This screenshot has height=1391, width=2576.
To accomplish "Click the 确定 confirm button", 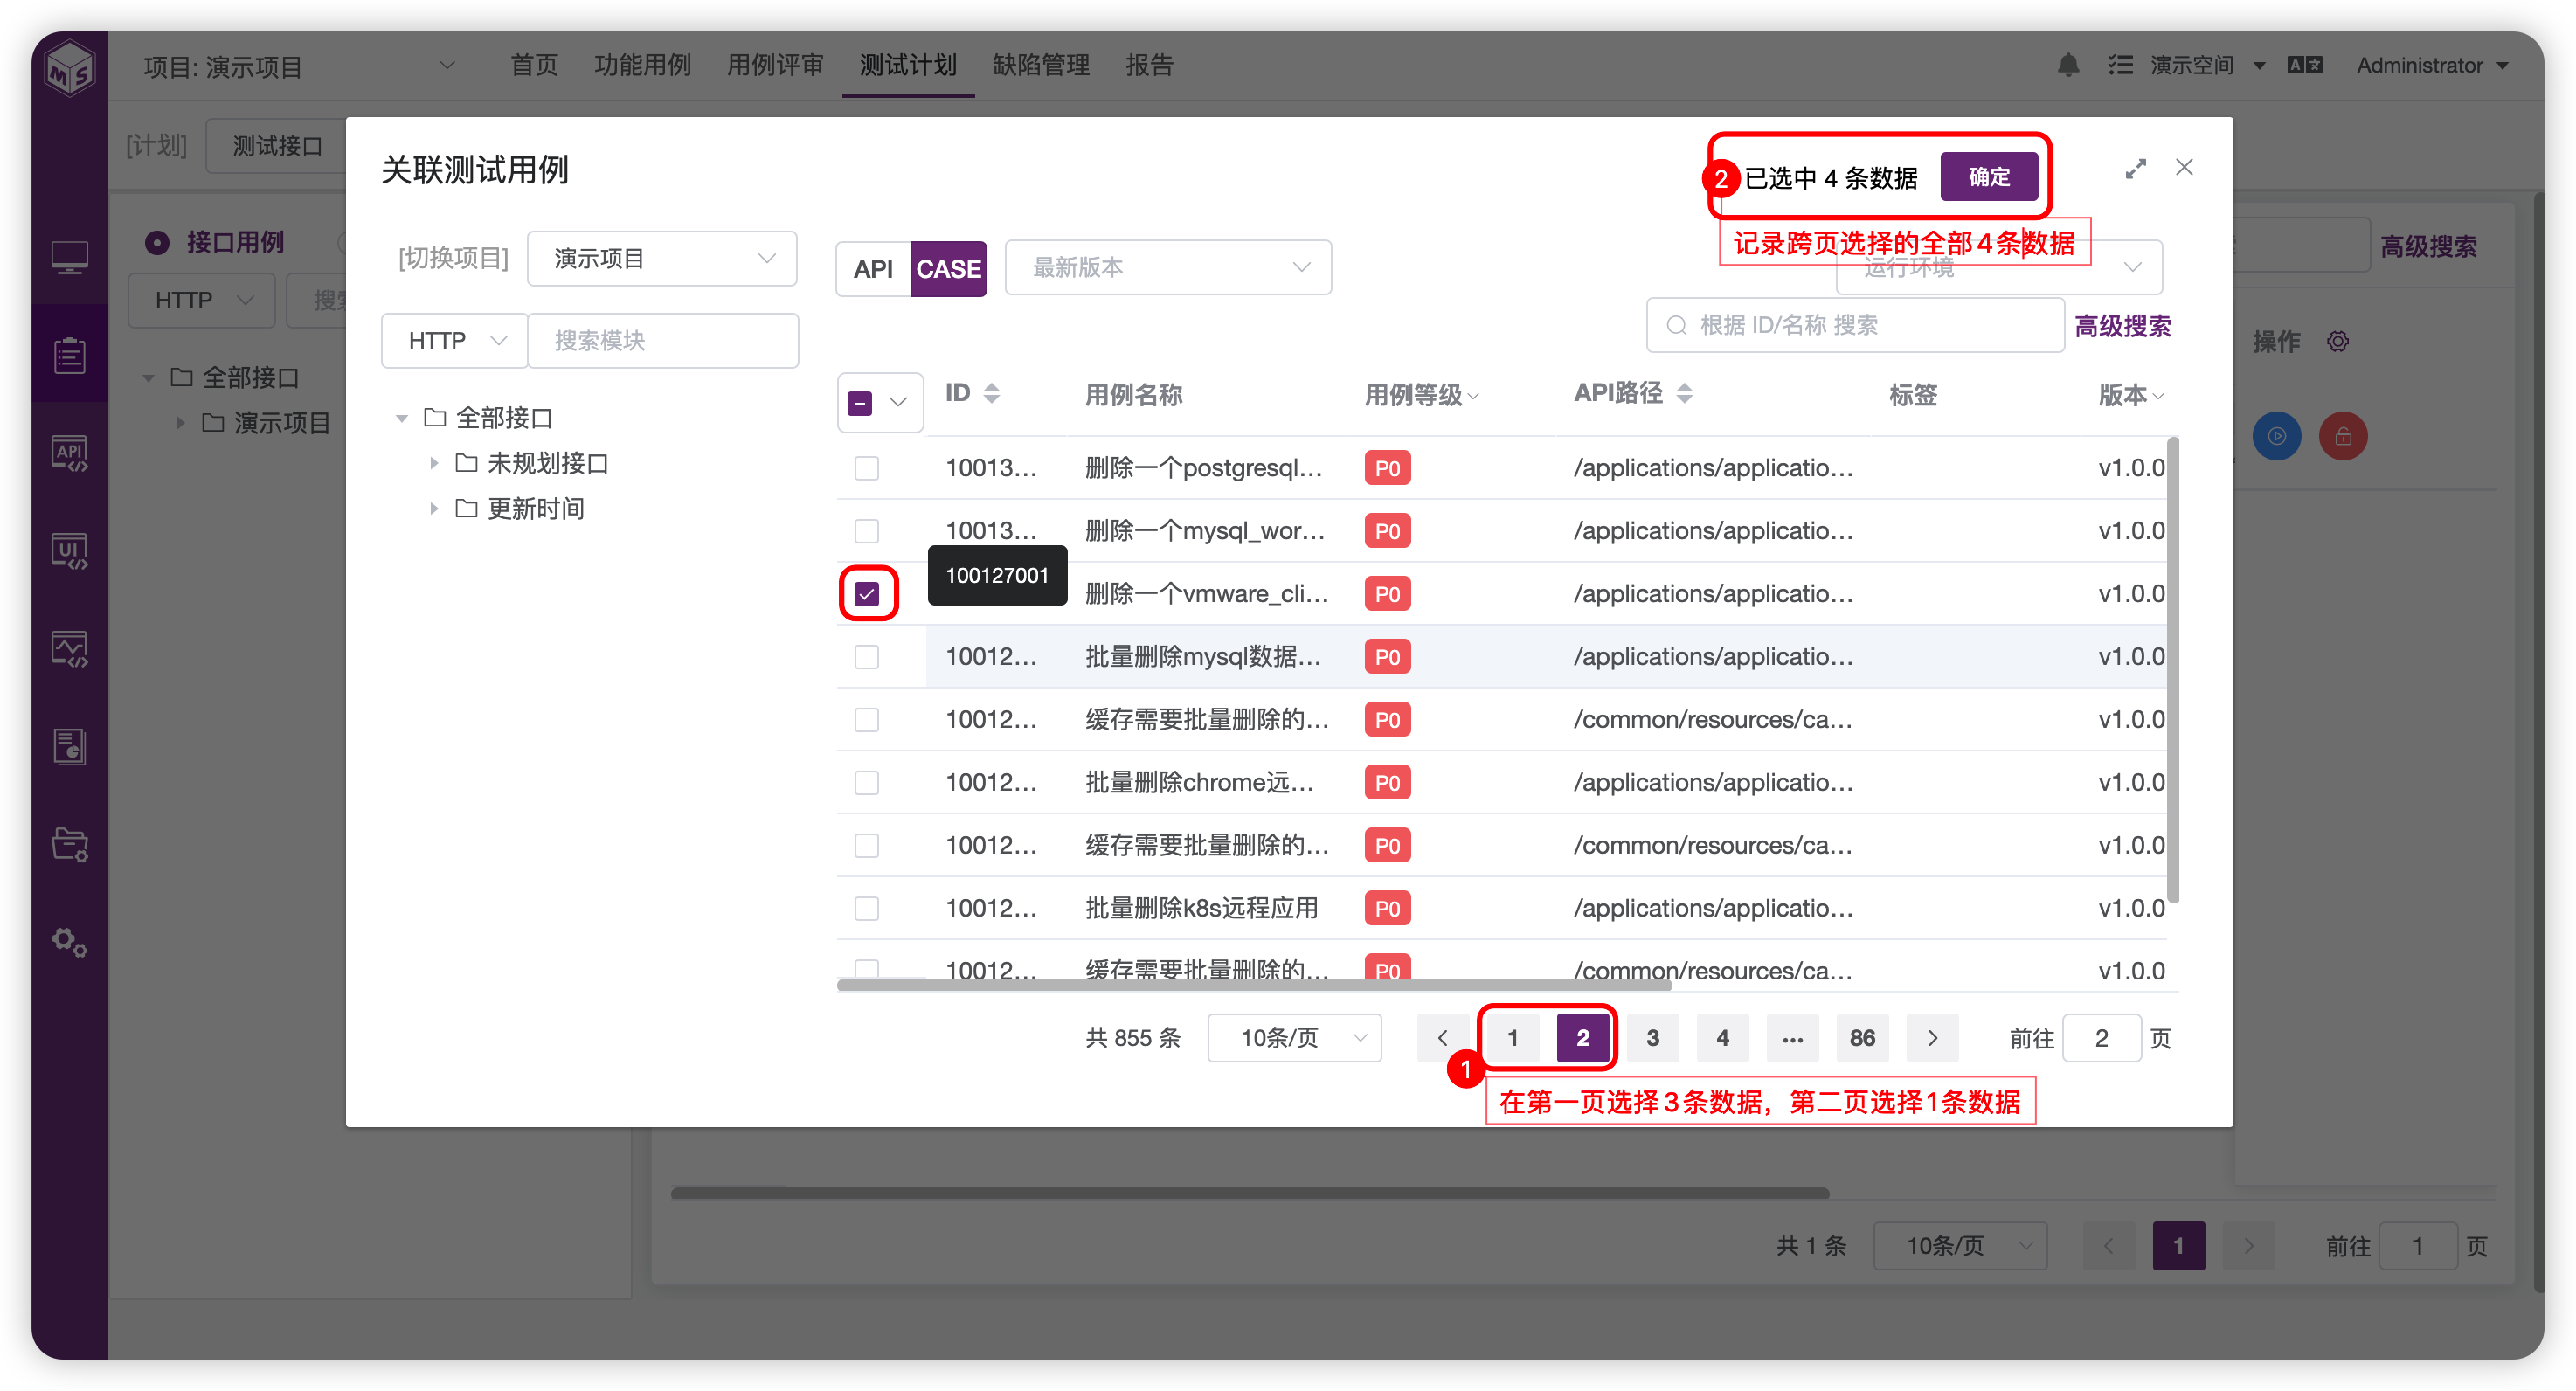I will pos(1988,177).
